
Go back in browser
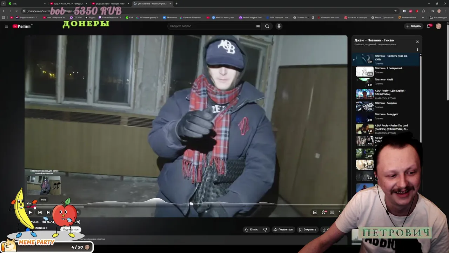[4, 11]
